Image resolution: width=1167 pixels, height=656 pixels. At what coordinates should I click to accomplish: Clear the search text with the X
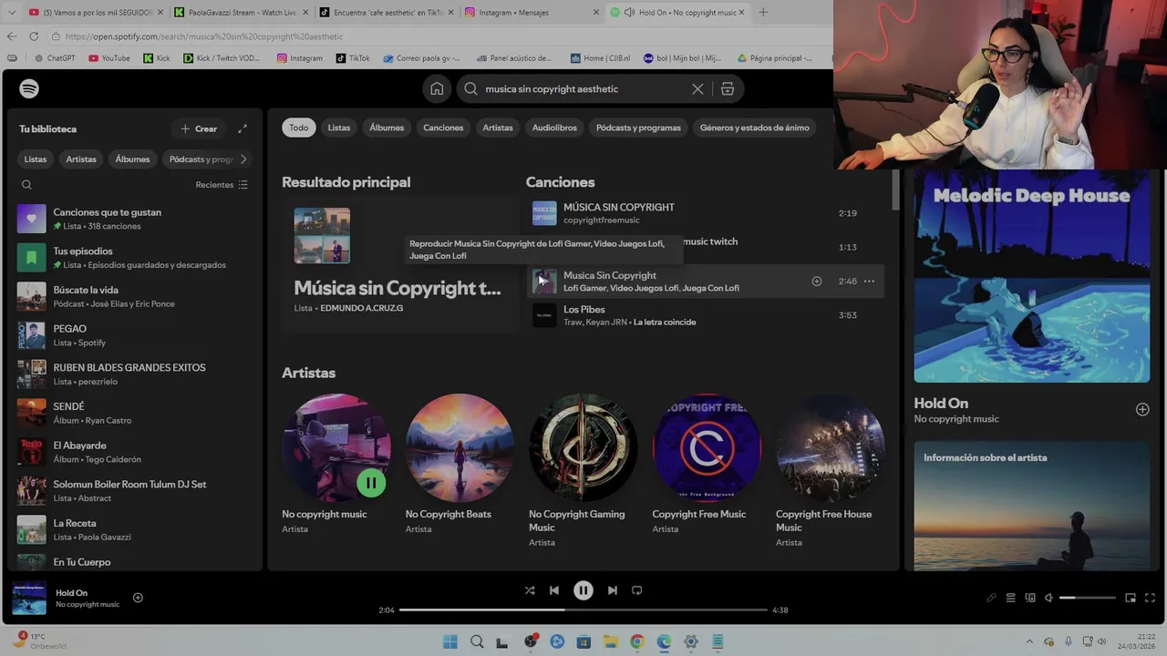click(x=697, y=88)
